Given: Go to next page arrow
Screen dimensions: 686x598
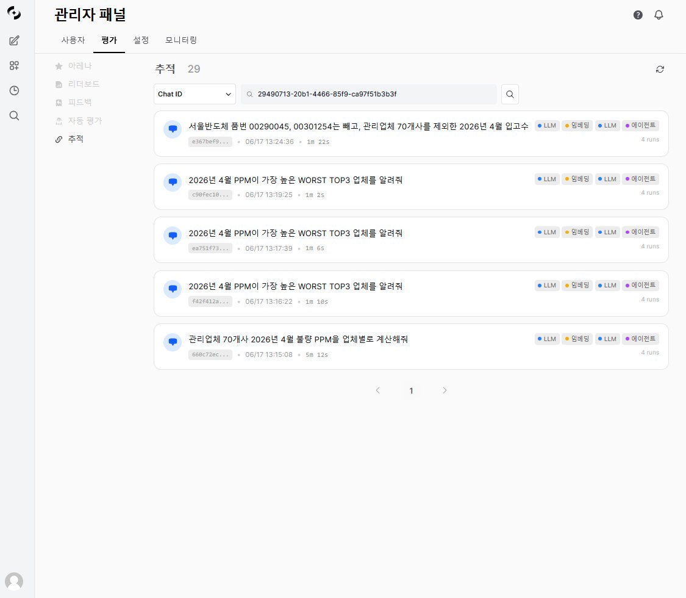Looking at the screenshot, I should click(445, 391).
